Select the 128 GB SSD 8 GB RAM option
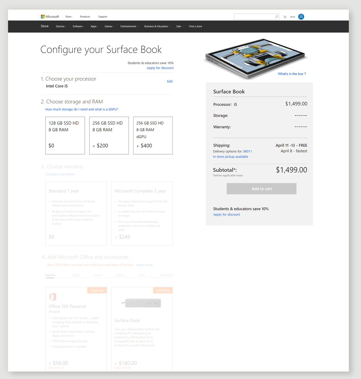The height and width of the screenshot is (379, 361). pyautogui.click(x=65, y=135)
